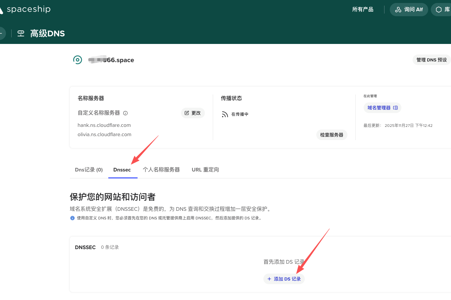Click the 更改 button to edit nameservers
The image size is (451, 300).
coord(193,113)
